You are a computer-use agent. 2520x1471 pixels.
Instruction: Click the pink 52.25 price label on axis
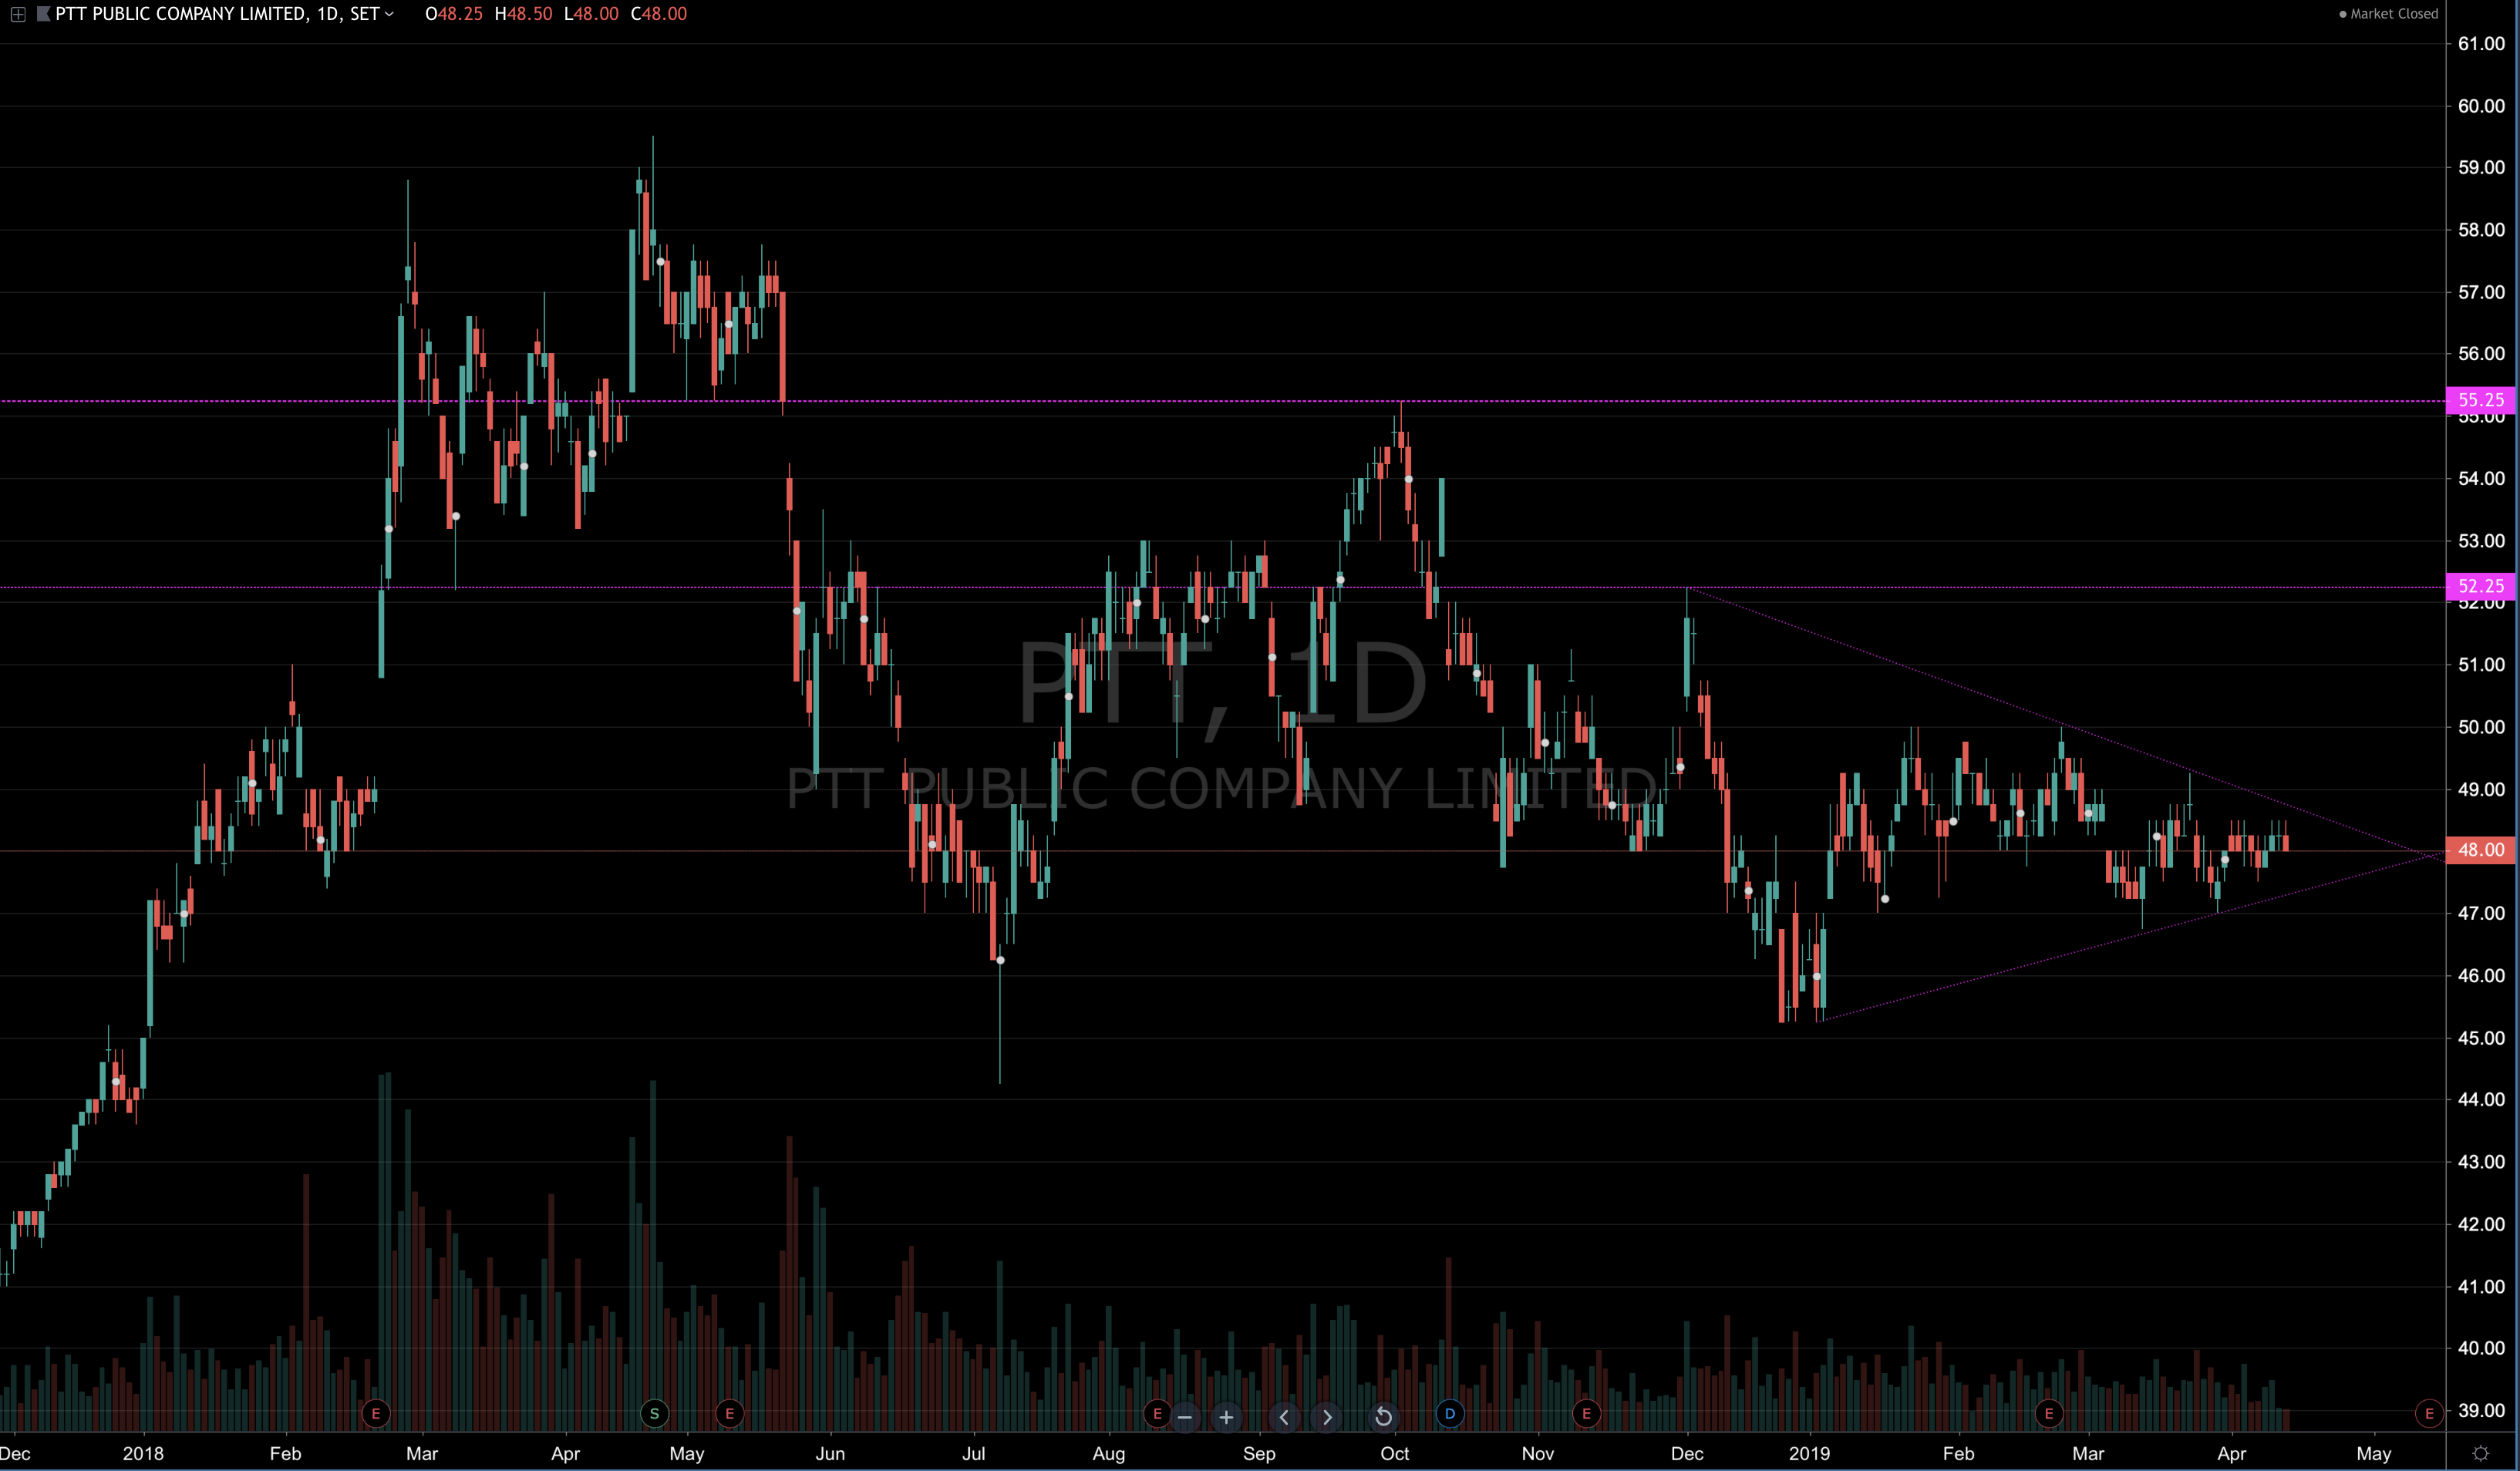click(2481, 586)
